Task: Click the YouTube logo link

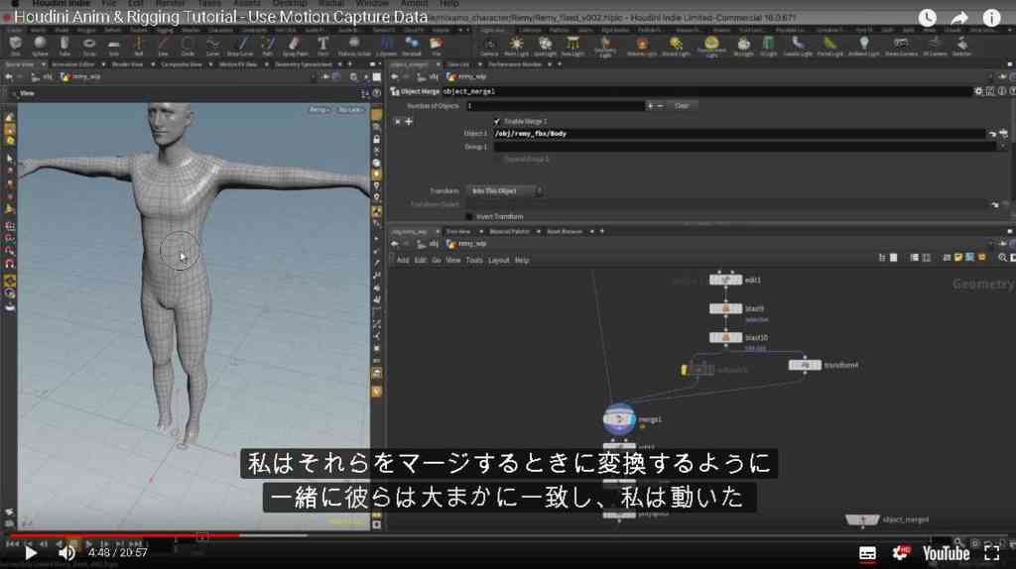Action: coord(946,553)
